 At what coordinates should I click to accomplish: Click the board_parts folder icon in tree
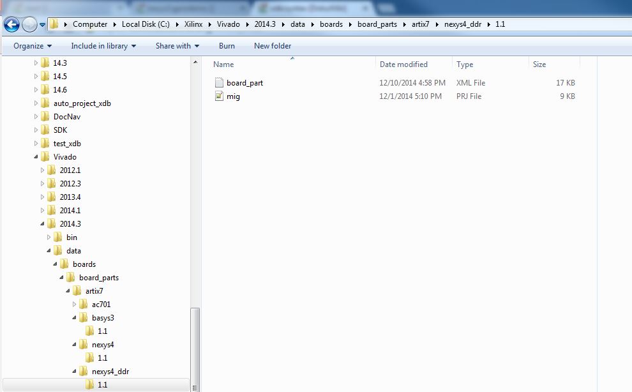(70, 277)
